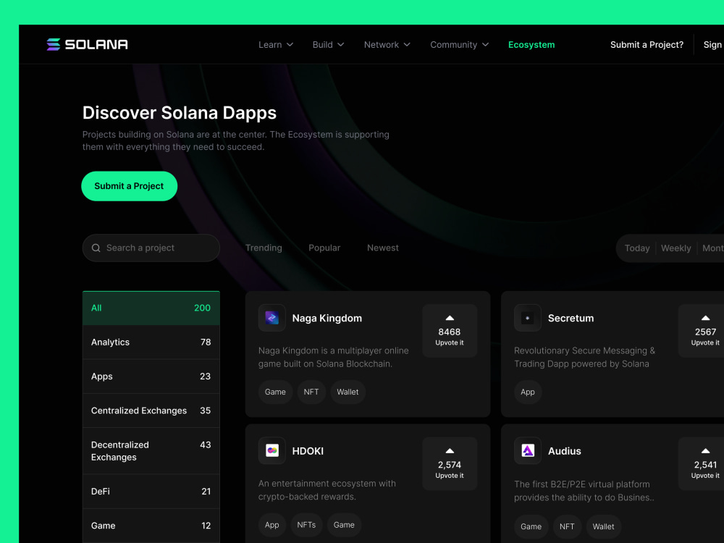Upvote Audius with 2,541 votes

click(701, 463)
